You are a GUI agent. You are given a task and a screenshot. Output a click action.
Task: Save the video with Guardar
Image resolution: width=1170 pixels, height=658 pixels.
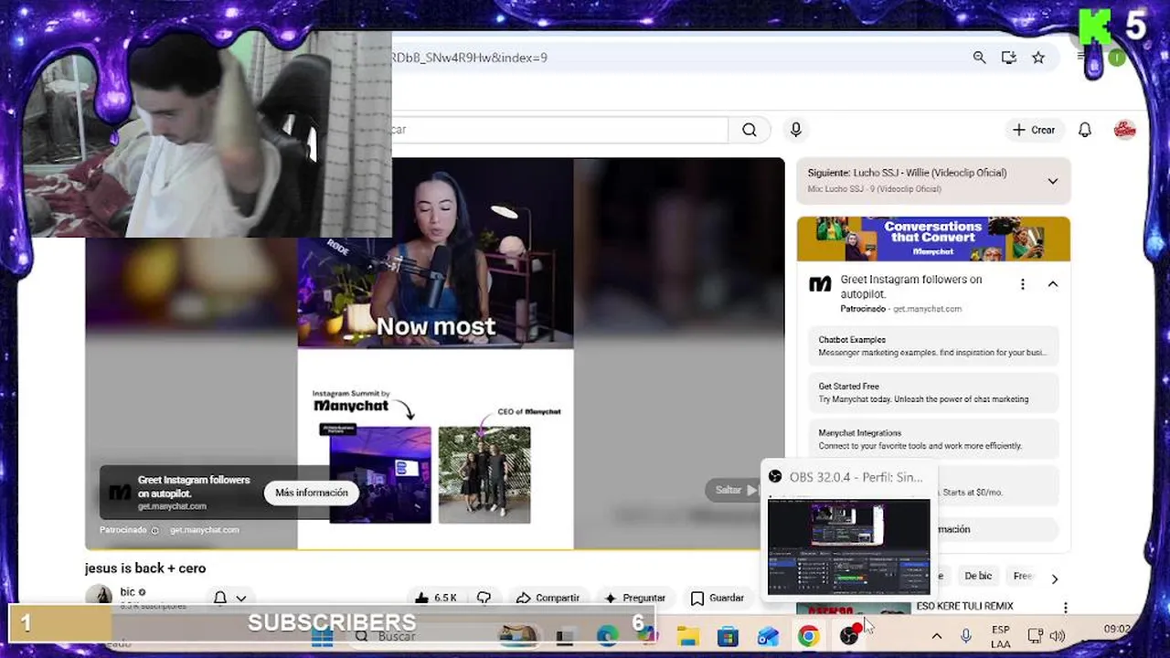pyautogui.click(x=718, y=598)
